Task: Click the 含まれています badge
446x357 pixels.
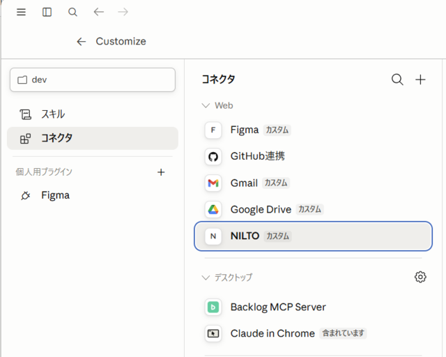Action: pos(343,333)
